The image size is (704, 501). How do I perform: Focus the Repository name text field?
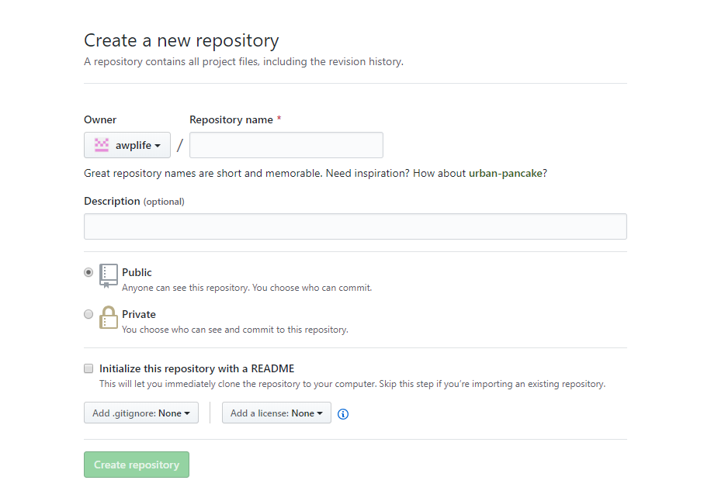click(286, 145)
